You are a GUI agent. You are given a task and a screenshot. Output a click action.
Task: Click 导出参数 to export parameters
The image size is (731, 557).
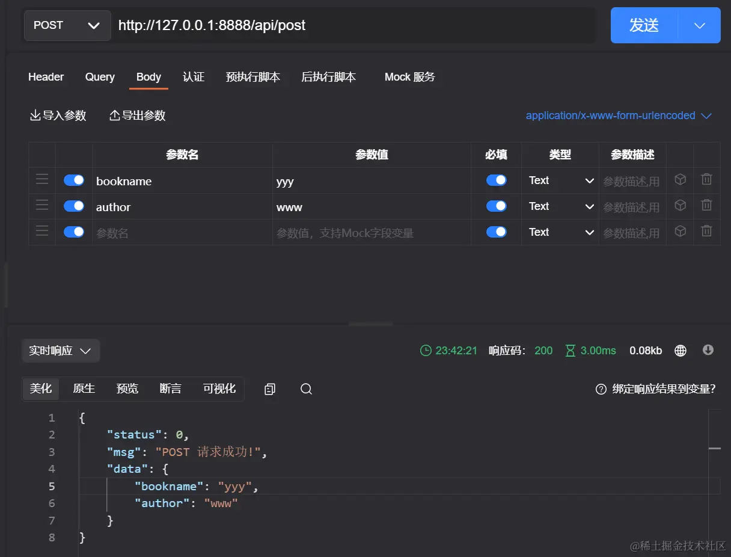point(137,115)
